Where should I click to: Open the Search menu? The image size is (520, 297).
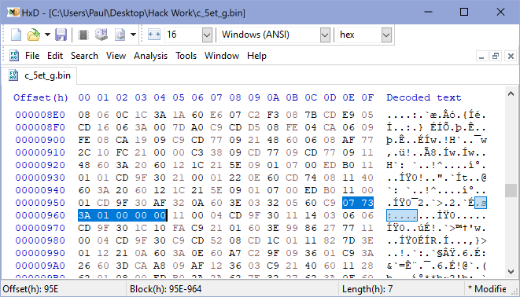tap(84, 56)
